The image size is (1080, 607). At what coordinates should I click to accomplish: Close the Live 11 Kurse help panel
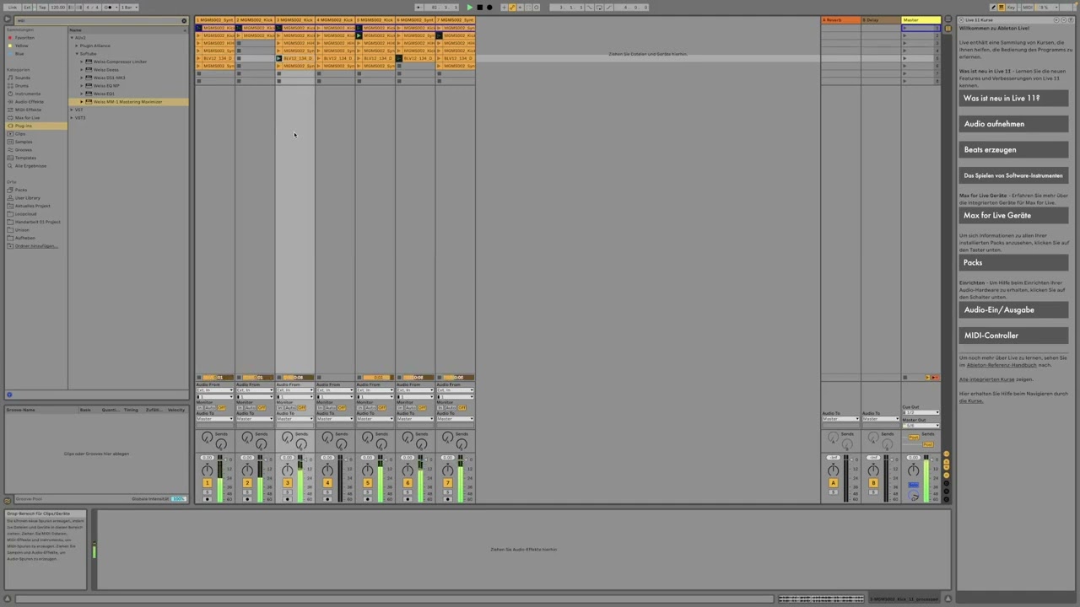(961, 20)
